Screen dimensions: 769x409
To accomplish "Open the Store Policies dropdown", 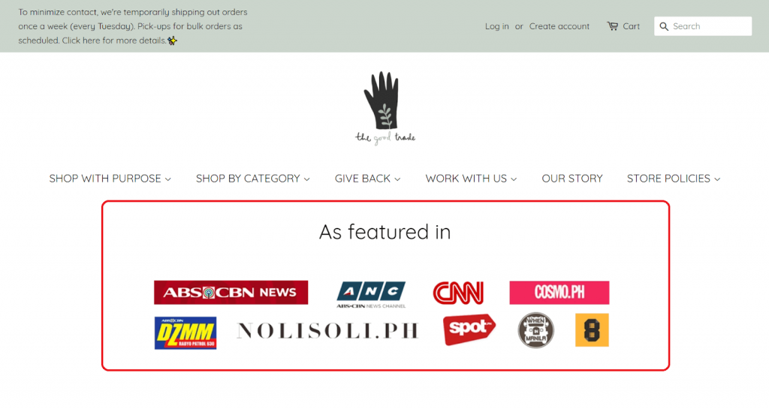I will click(x=674, y=179).
